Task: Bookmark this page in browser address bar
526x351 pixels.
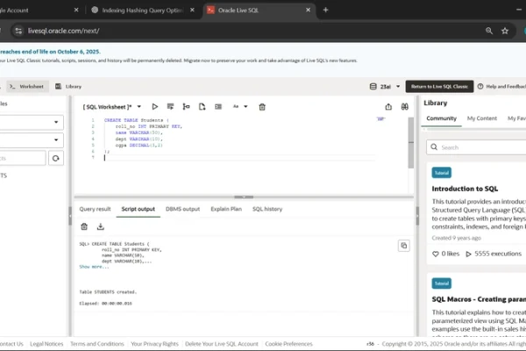Action: (505, 30)
